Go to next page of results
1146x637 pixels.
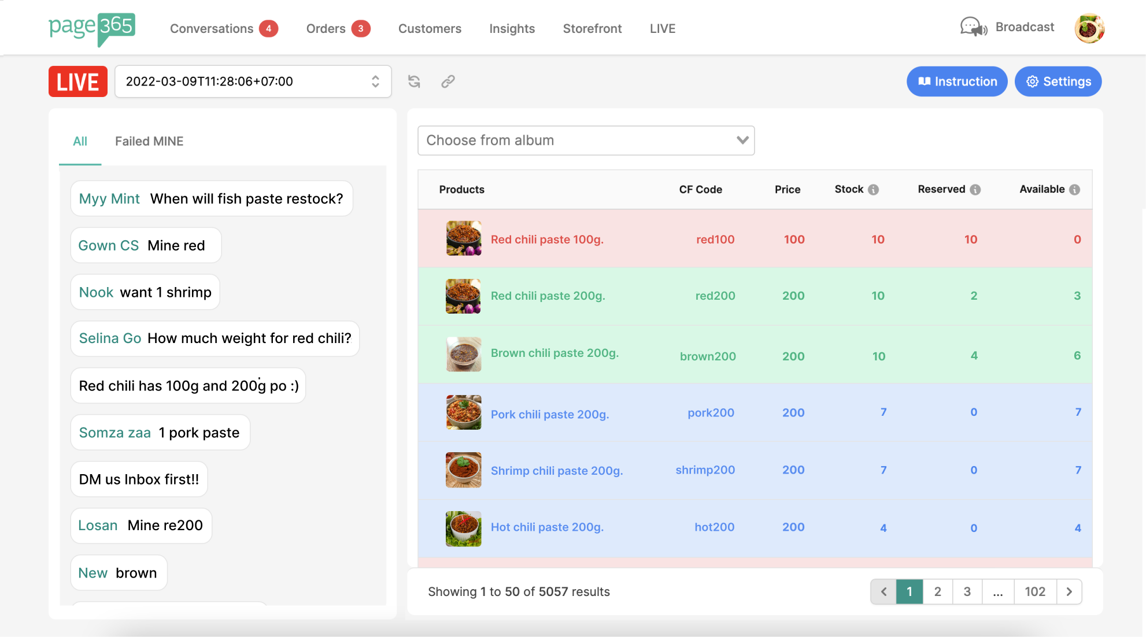(x=1069, y=591)
